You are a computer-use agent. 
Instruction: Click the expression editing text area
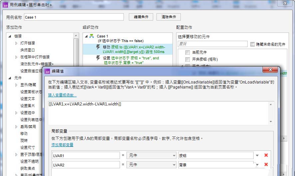pyautogui.click(x=158, y=113)
